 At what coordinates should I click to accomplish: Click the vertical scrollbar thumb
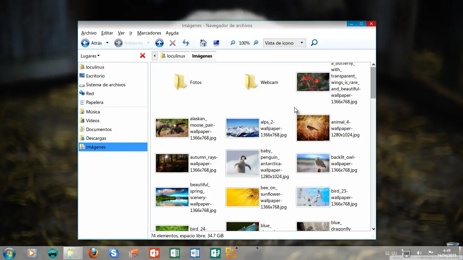pyautogui.click(x=373, y=83)
